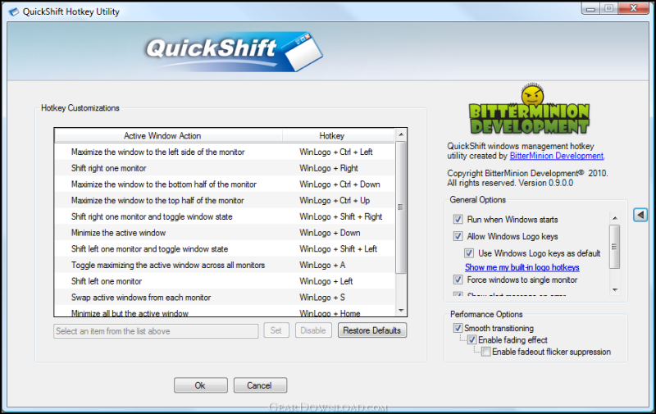Viewport: 656px width, 414px height.
Task: Open the BitterMinion Development link
Action: 557,156
